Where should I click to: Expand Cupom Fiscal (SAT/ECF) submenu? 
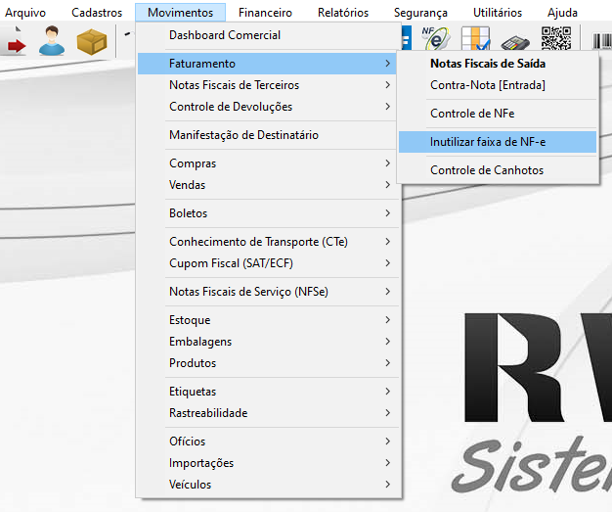tap(269, 263)
